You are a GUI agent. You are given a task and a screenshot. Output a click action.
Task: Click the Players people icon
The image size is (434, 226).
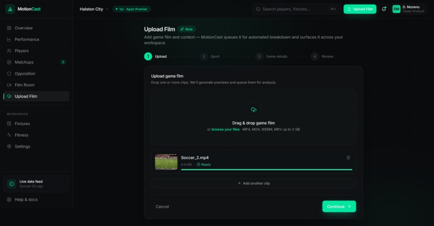(x=9, y=51)
